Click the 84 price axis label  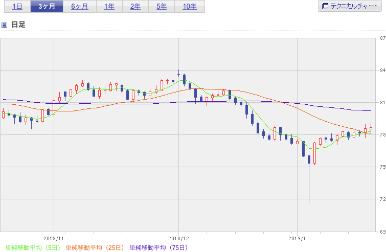click(382, 71)
